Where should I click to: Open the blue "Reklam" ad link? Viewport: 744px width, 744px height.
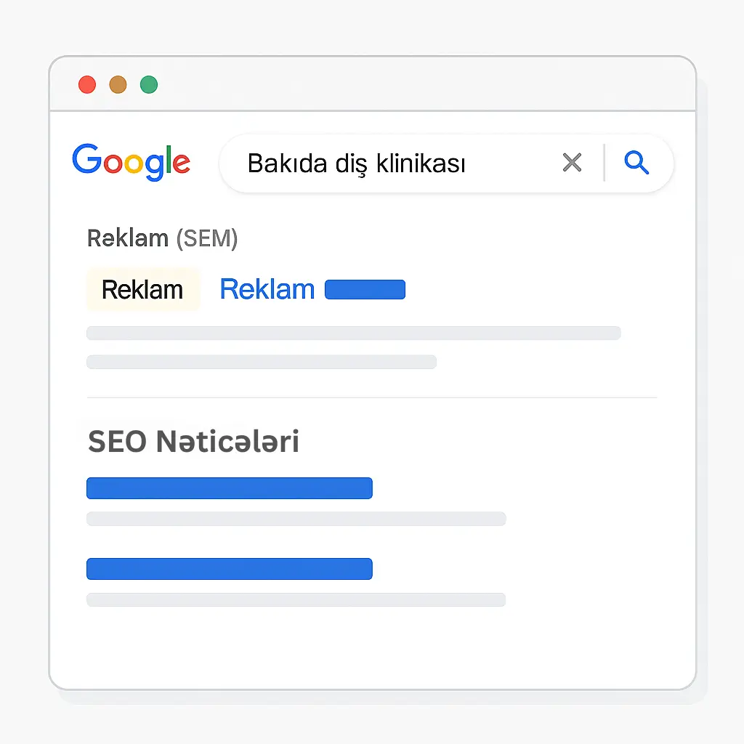click(x=267, y=290)
